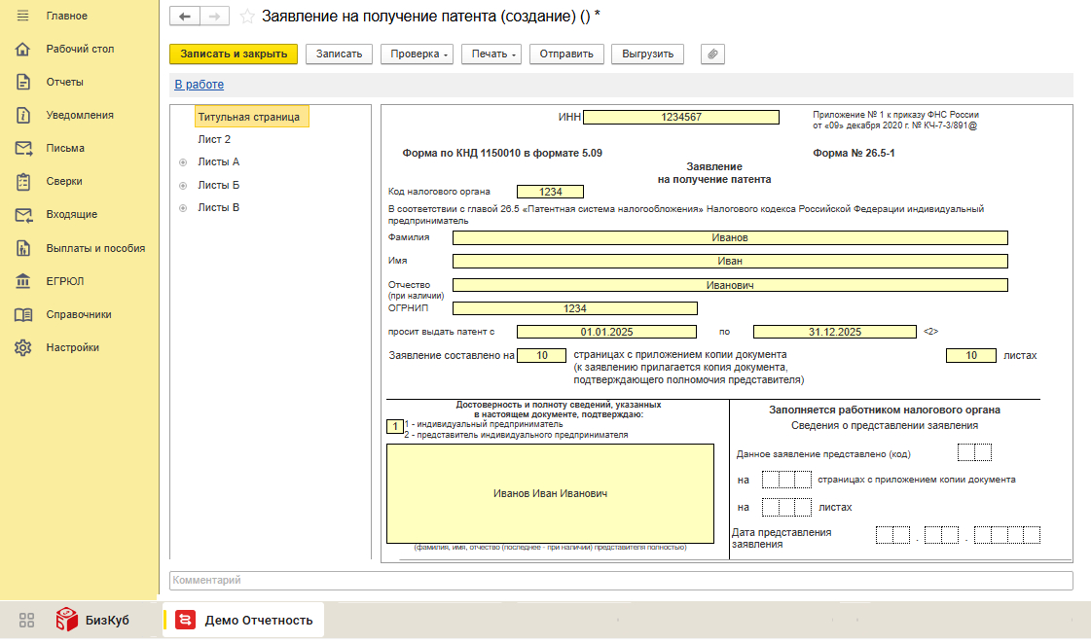Switch to the Демо Отчетность tab
Viewport: 1091px width, 643px height.
[245, 620]
